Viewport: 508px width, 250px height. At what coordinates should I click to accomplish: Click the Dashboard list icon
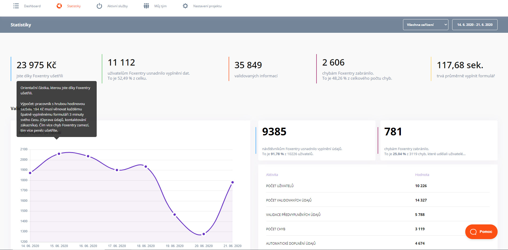(x=16, y=6)
